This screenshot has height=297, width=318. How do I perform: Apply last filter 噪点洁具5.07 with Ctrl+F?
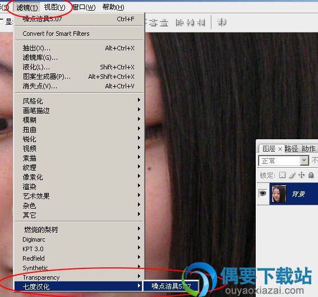click(x=79, y=19)
